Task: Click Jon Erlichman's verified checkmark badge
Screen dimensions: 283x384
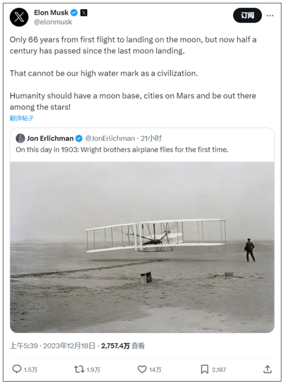Action: [79, 139]
